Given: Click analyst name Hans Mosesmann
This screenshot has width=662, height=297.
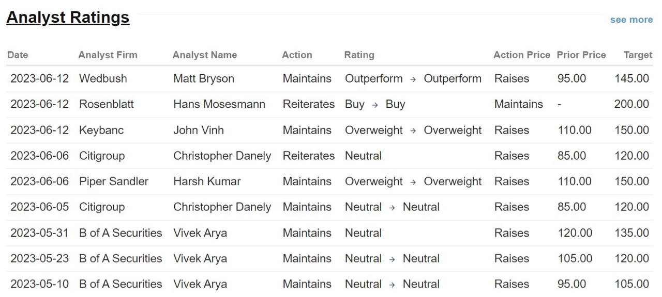Looking at the screenshot, I should pyautogui.click(x=219, y=104).
